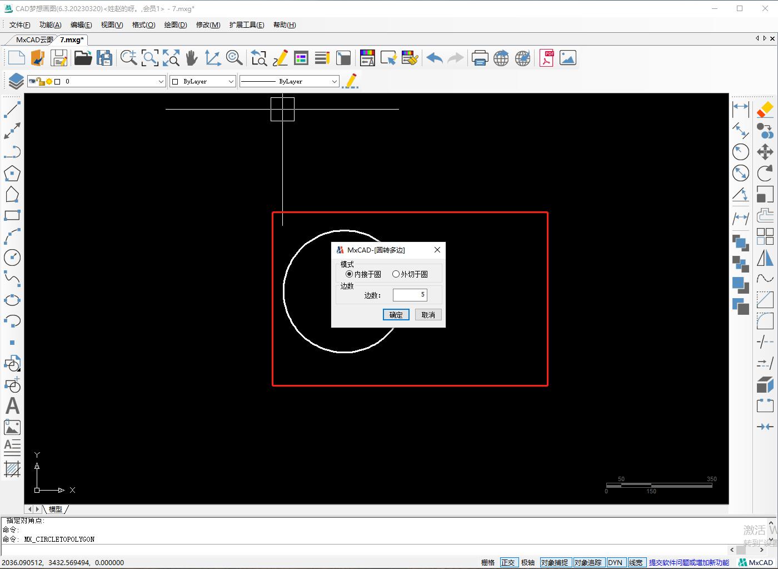Open the ByLayer color dropdown
The image size is (778, 569).
click(x=231, y=81)
